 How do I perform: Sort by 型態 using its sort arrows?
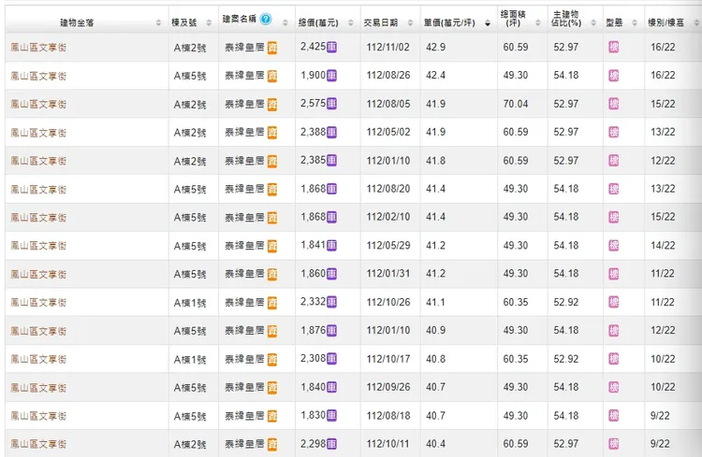tap(635, 22)
